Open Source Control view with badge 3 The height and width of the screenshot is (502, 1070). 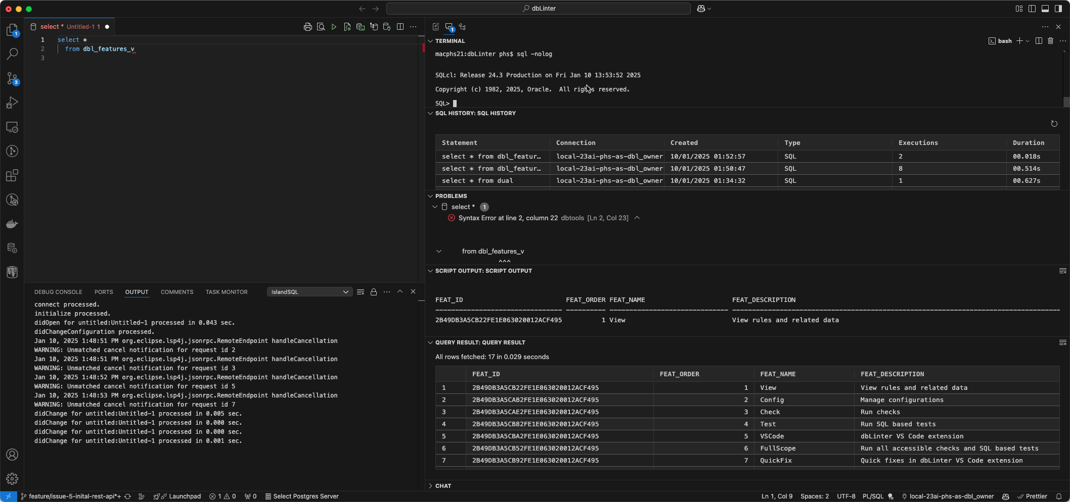tap(12, 78)
